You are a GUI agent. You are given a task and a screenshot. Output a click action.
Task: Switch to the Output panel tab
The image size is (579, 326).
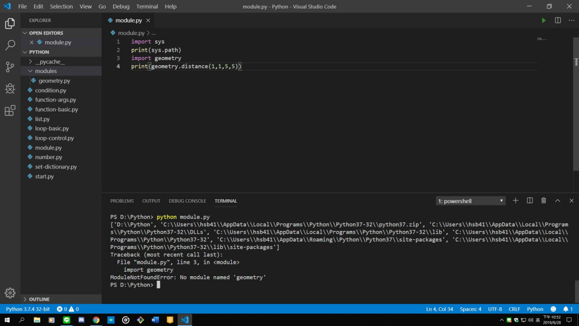(x=151, y=201)
